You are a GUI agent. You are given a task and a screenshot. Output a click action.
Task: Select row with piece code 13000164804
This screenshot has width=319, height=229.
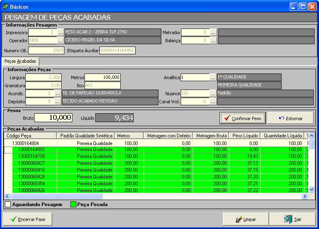[x=25, y=143]
